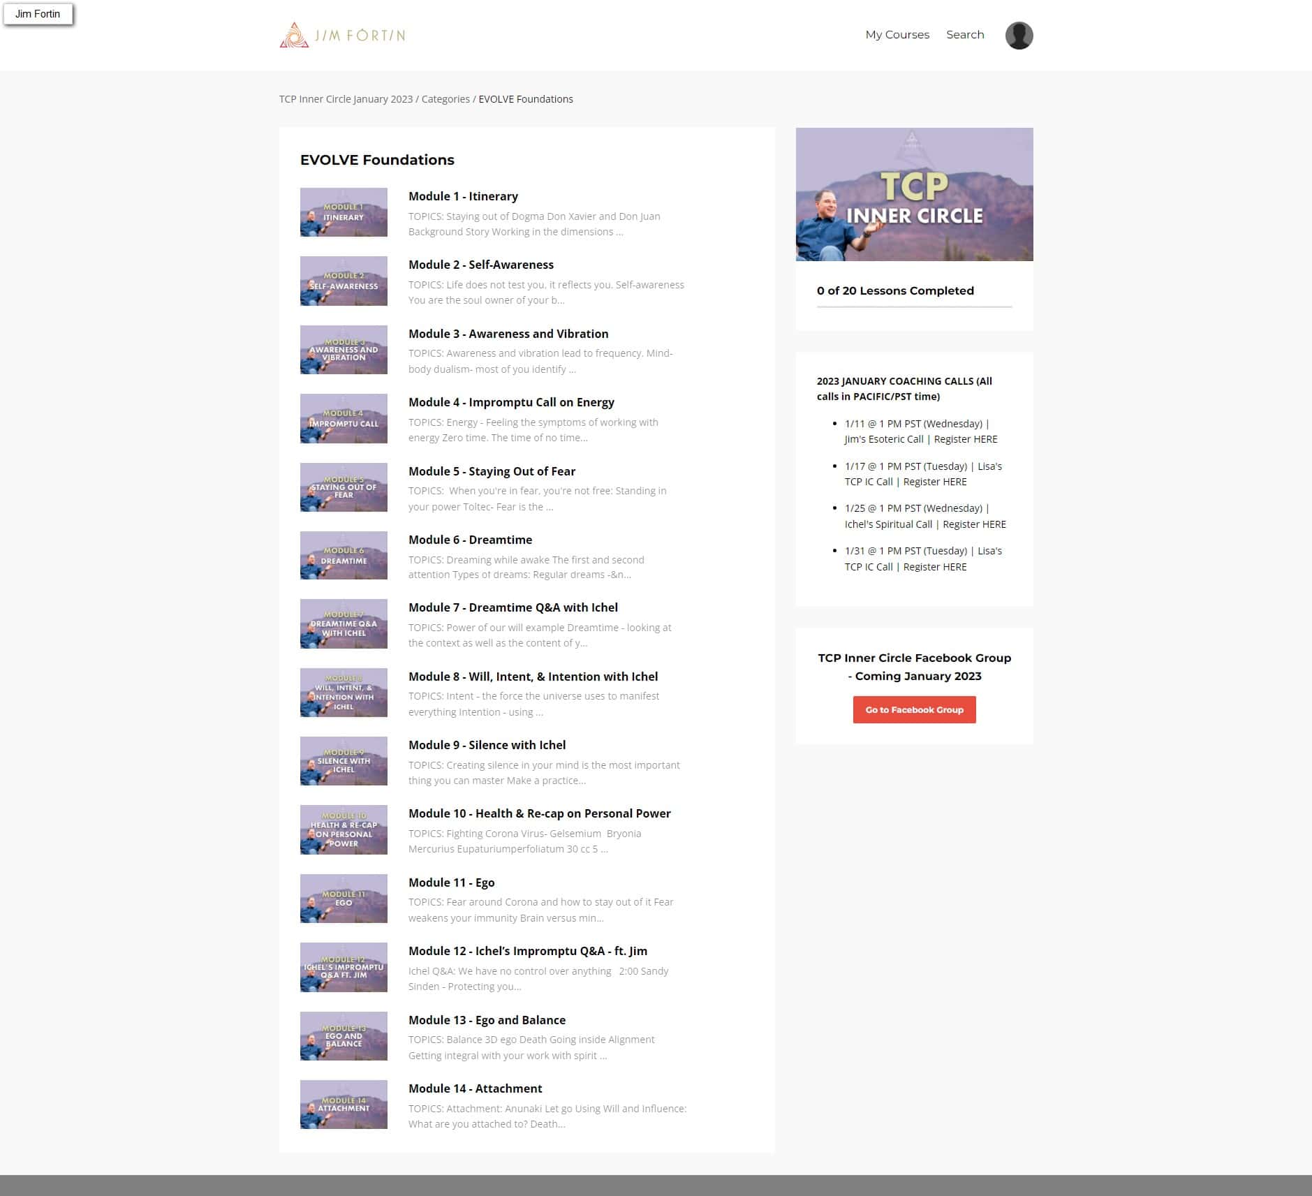The image size is (1312, 1196).
Task: Select the Module 6 Dreamtime thumbnail
Action: pos(344,556)
